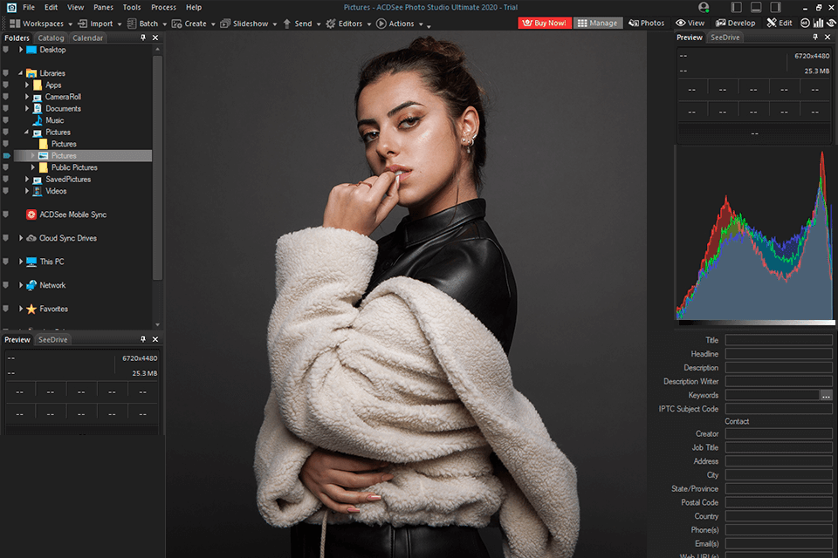The image size is (838, 558).
Task: Open the Keywords picker ellipsis button
Action: [x=827, y=395]
